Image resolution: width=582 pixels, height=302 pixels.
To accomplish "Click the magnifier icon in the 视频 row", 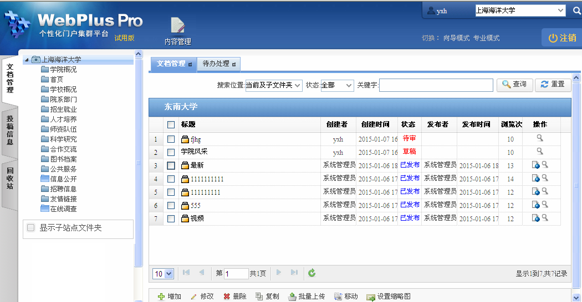I will coord(545,218).
